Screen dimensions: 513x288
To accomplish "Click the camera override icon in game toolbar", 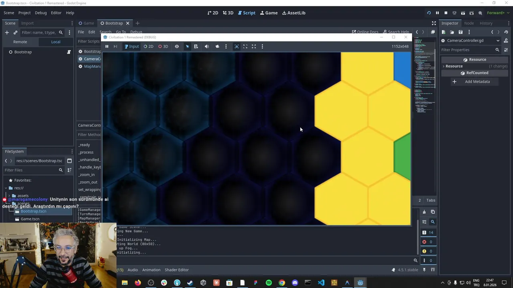I will point(217,46).
